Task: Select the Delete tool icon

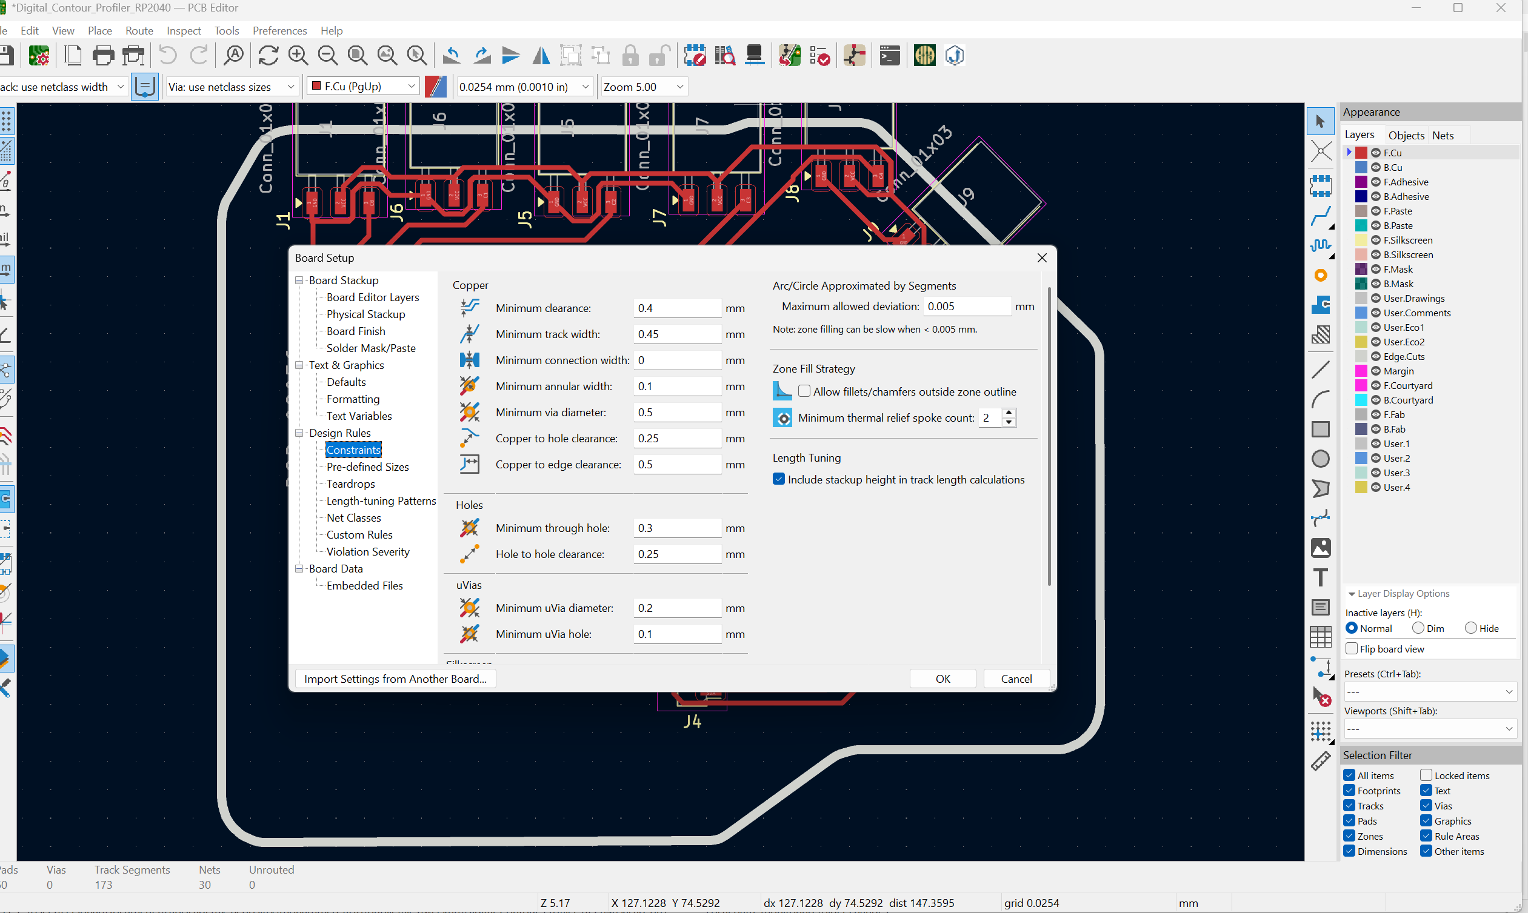Action: point(1321,697)
